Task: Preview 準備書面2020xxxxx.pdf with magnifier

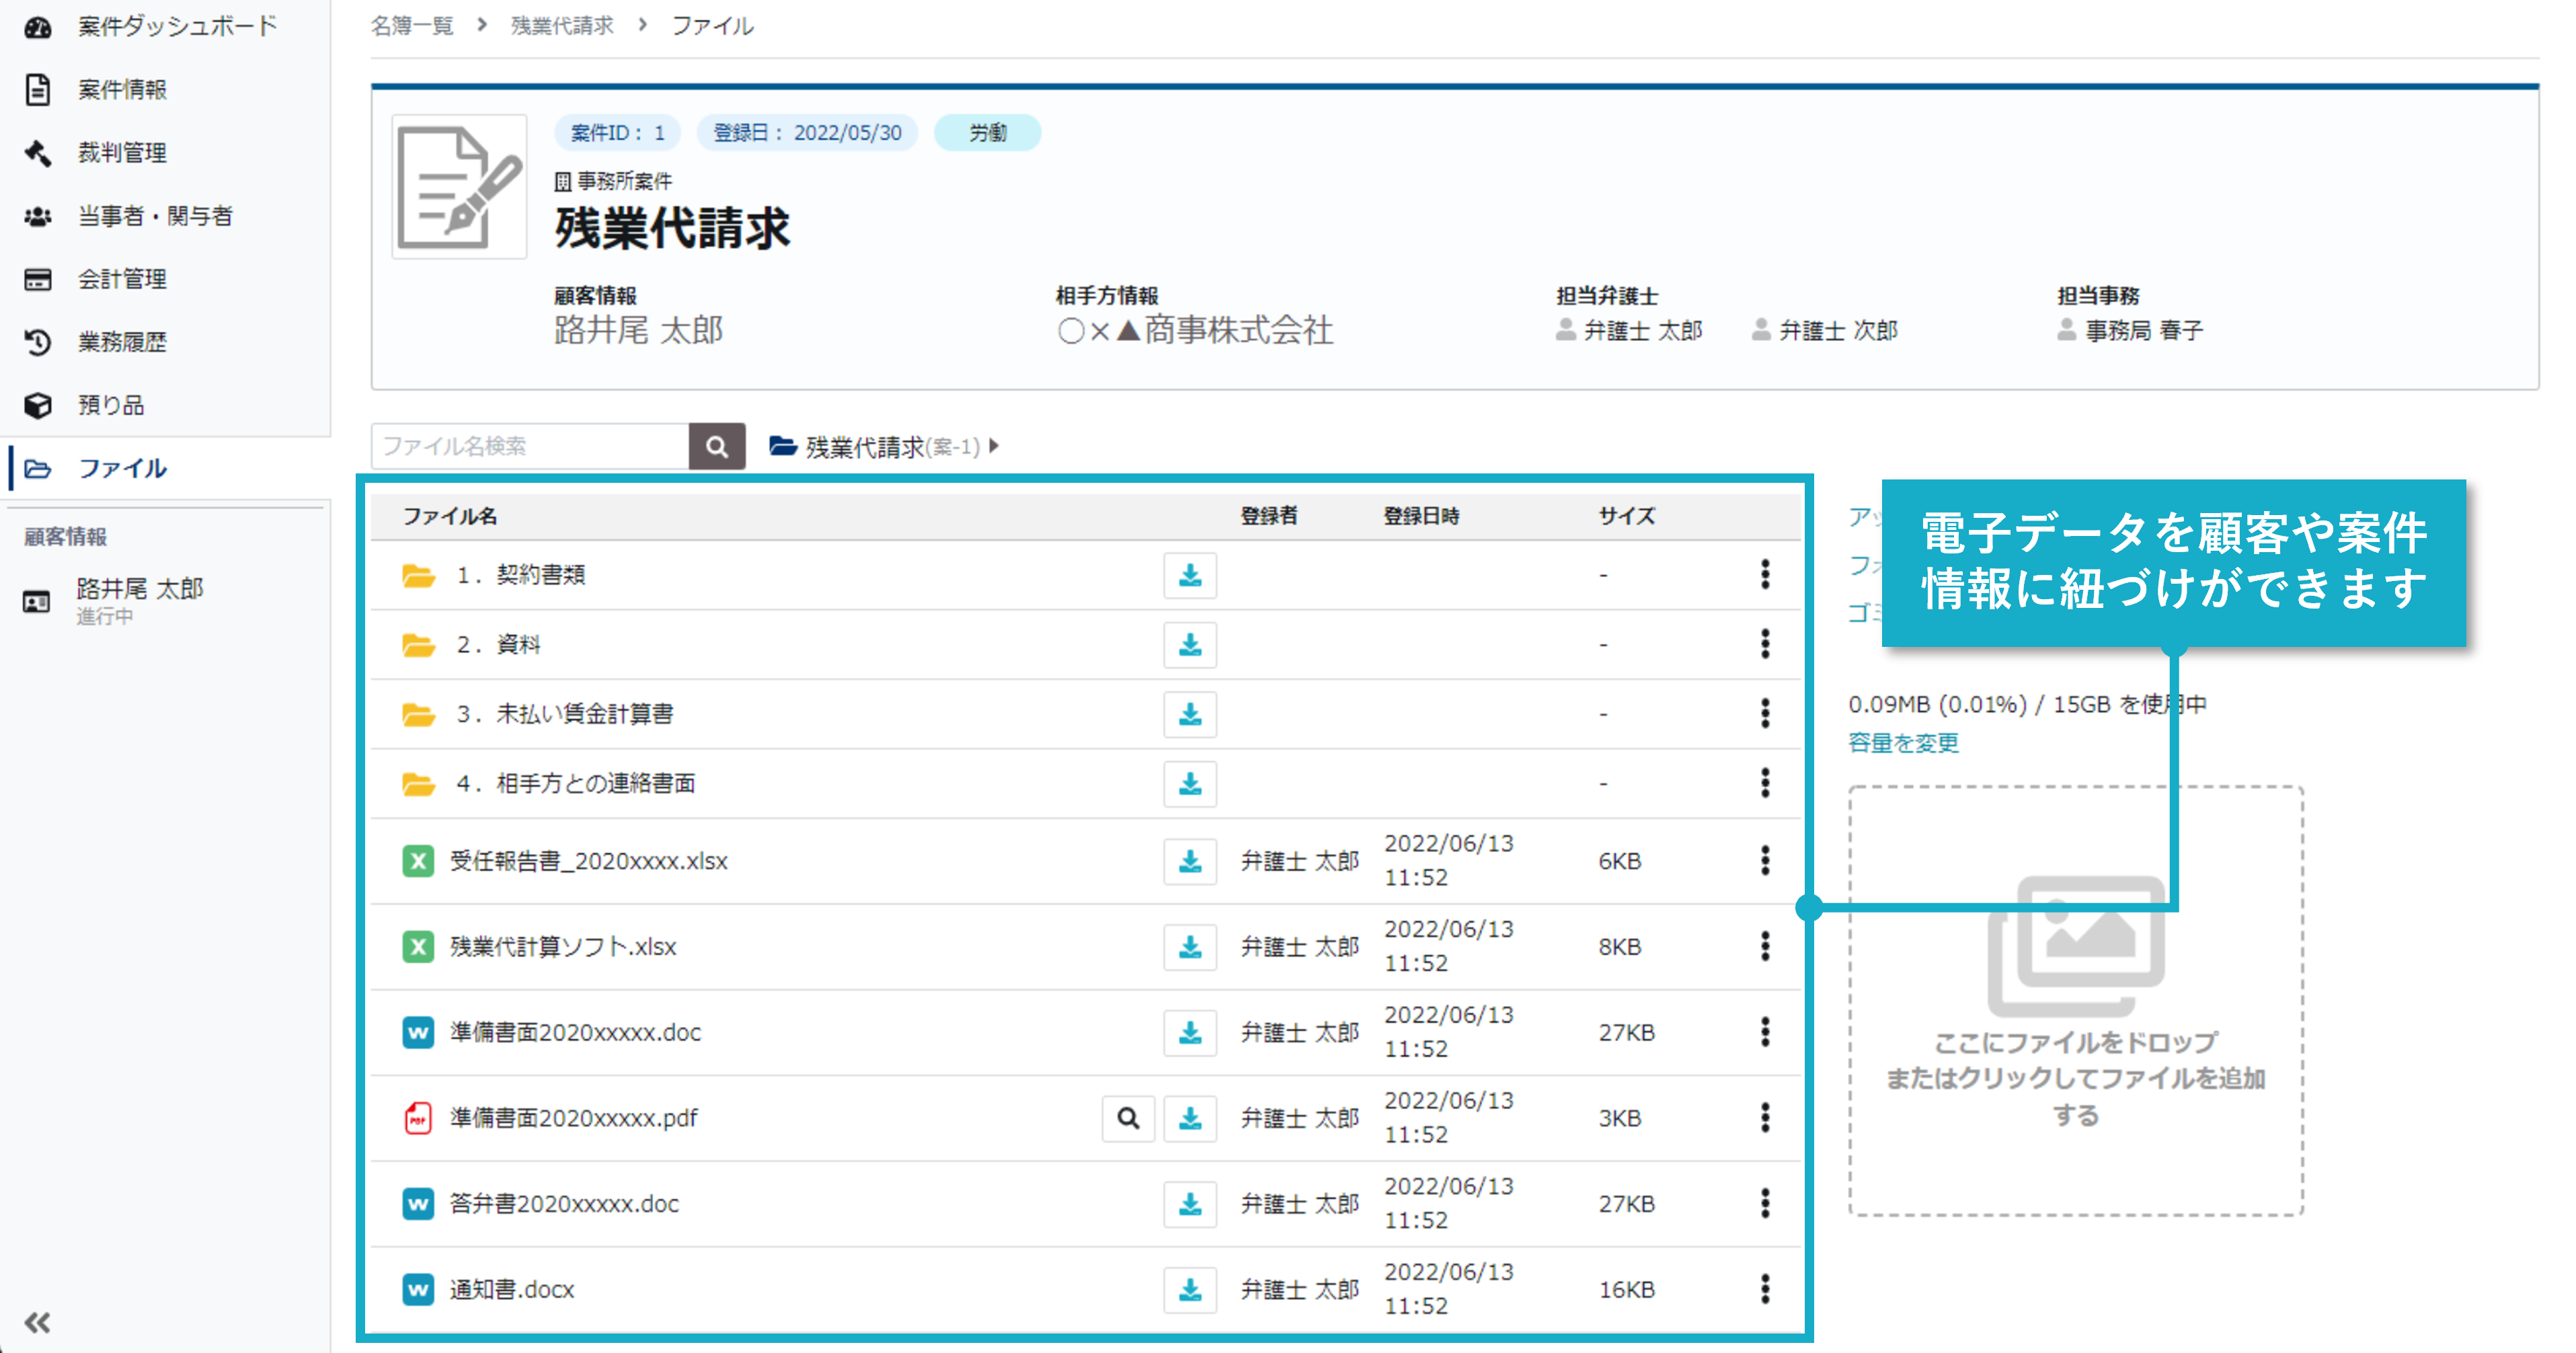Action: tap(1128, 1118)
